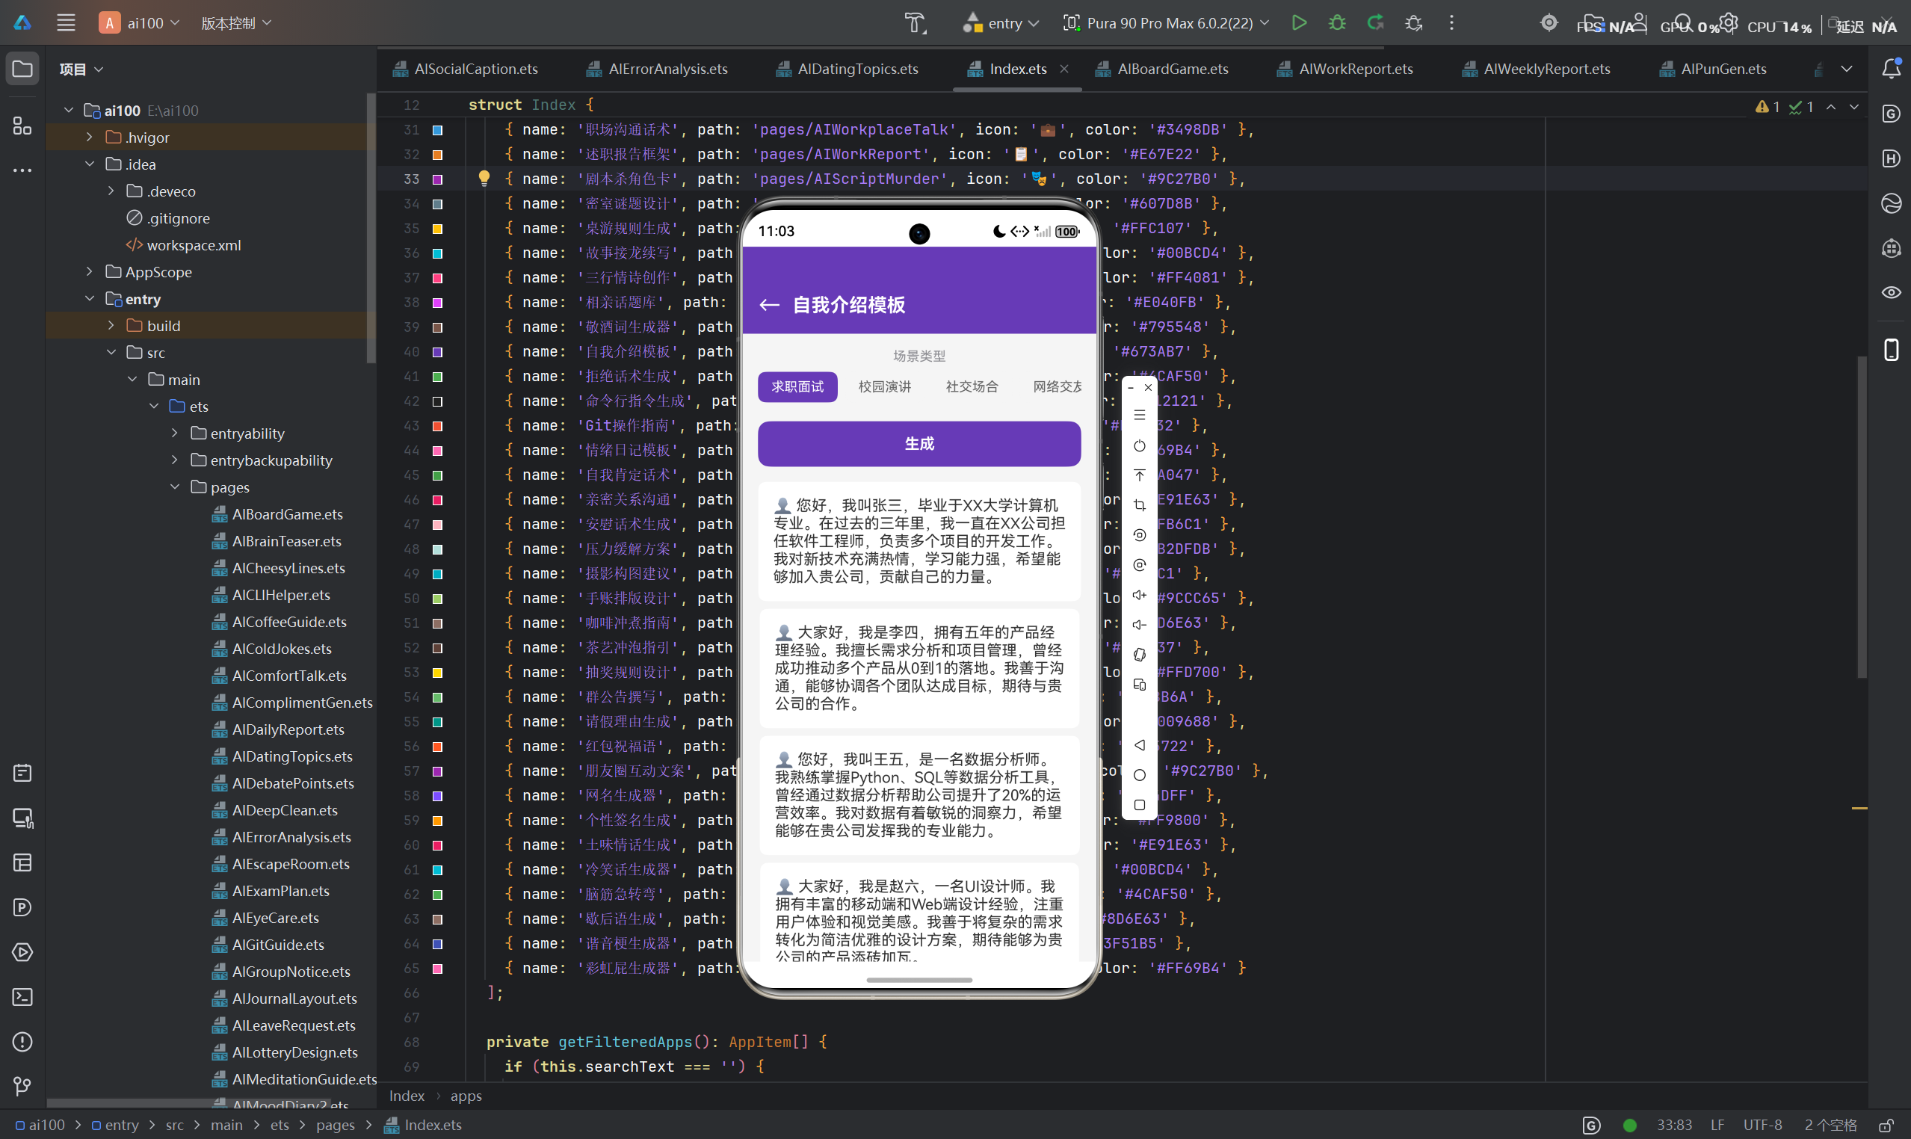This screenshot has height=1139, width=1911.
Task: Select the 求职面试 scene type
Action: [x=797, y=386]
